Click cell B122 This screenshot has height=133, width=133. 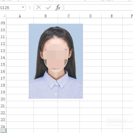click(46, 111)
